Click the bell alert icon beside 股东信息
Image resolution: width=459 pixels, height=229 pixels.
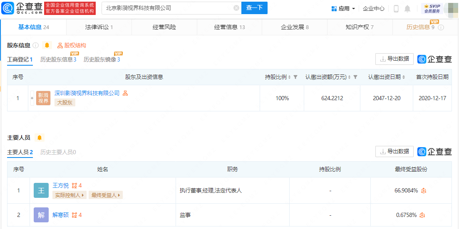point(47,45)
